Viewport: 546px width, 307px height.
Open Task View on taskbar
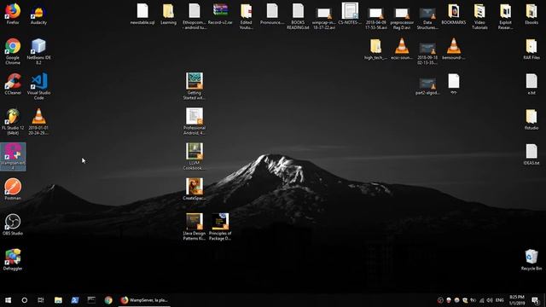41,300
